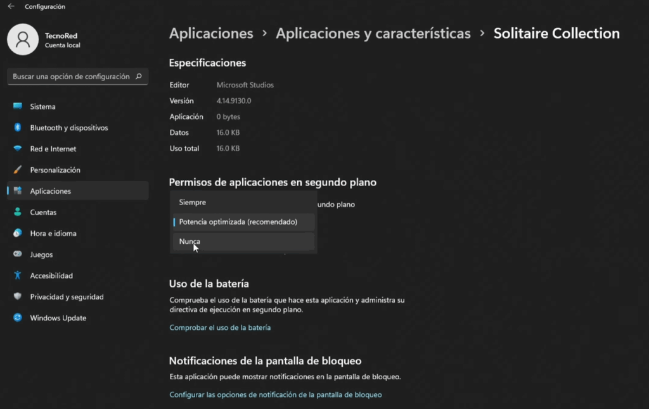Screen dimensions: 649x409
Task: Open the Juegos section
Action: coord(78,254)
